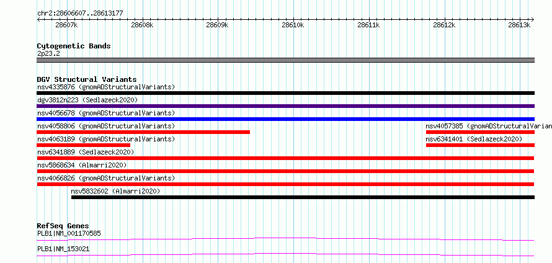Click the Cytogenetic Bands track heading
The width and height of the screenshot is (552, 263).
tap(74, 46)
